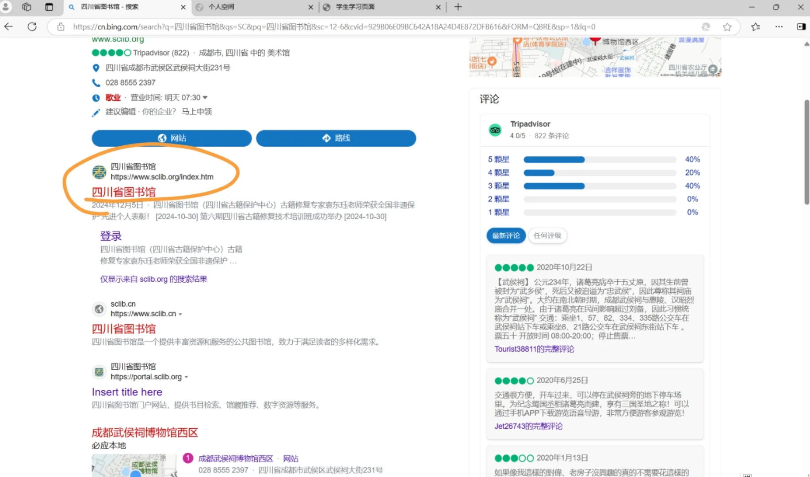
Task: Add this page to favorites star icon
Action: (727, 27)
